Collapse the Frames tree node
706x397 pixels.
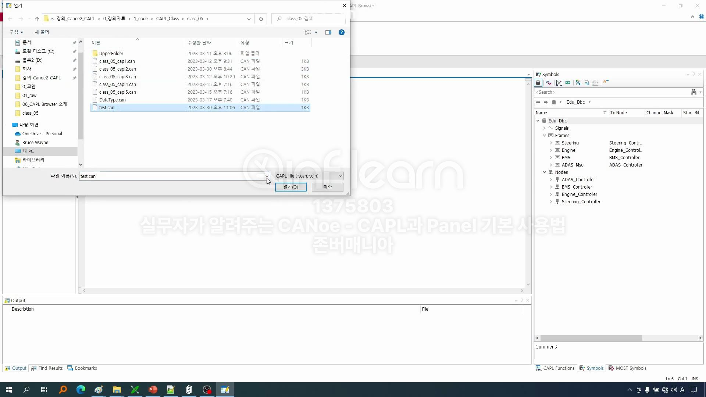[545, 136]
